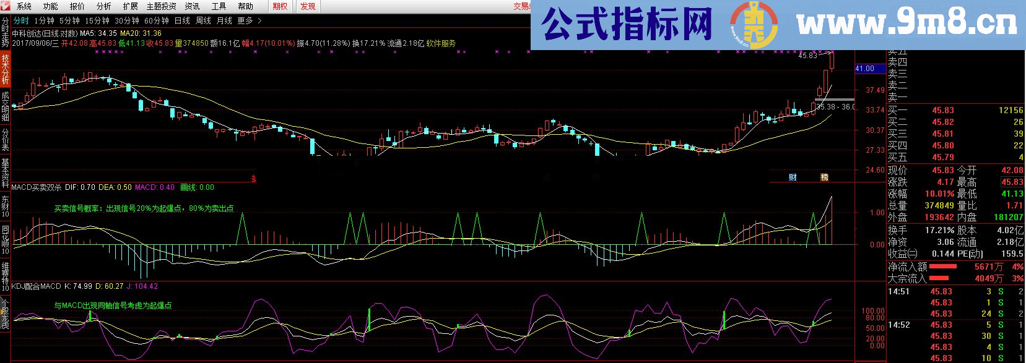Click the boxed 最高 value 45.83
1026x363 pixels.
[1012, 182]
